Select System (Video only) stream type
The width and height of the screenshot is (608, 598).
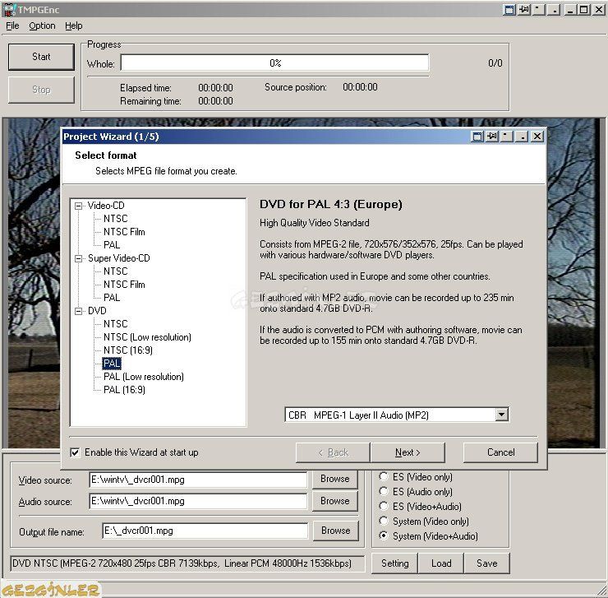tap(384, 521)
